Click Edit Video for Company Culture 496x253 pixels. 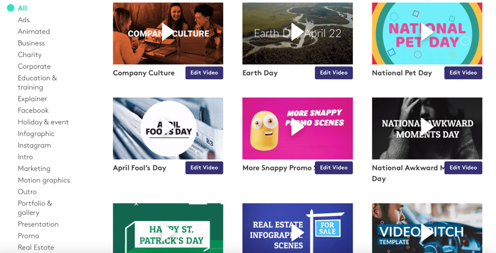tap(204, 73)
